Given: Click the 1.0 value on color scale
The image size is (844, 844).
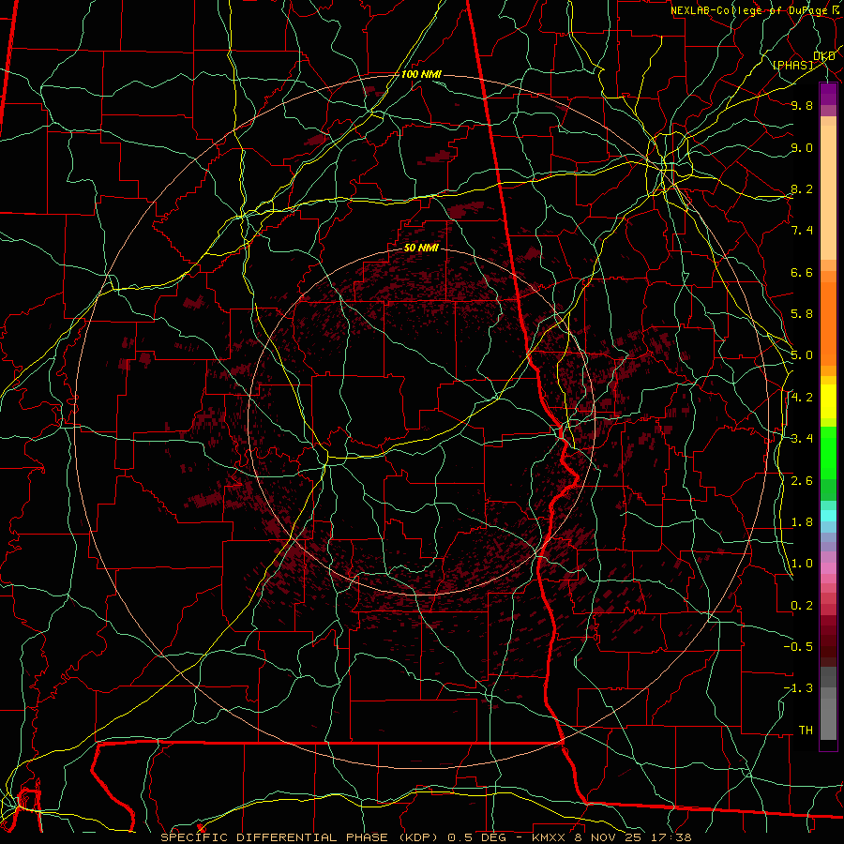Looking at the screenshot, I should coord(802,564).
